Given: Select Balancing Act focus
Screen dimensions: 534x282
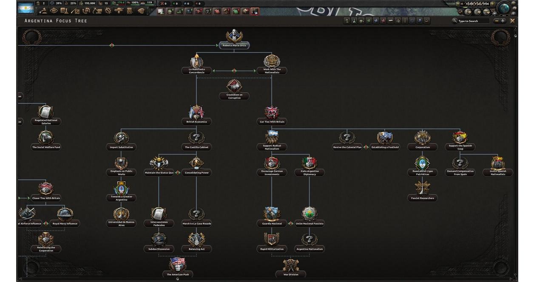Looking at the screenshot, I should pos(196,243).
